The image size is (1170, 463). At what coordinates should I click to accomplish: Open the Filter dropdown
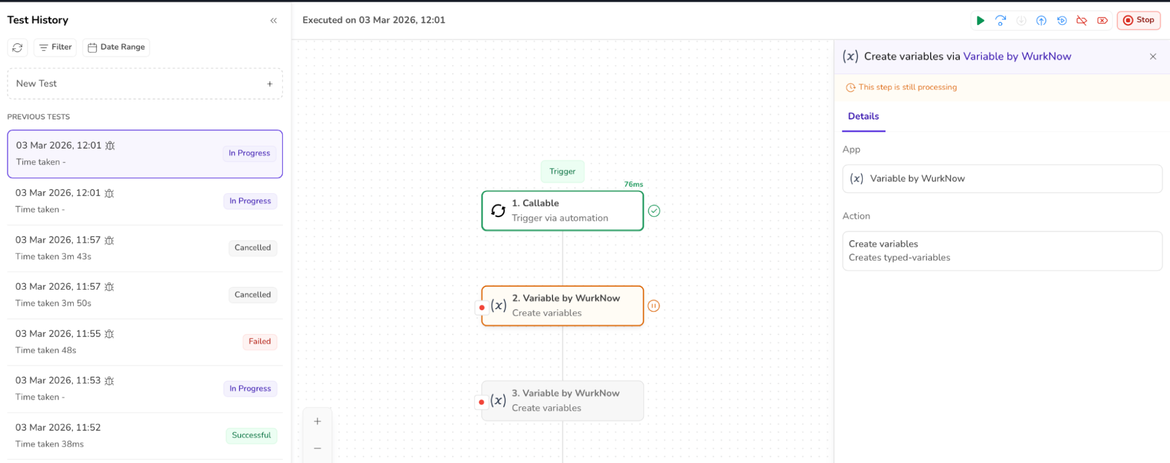[x=56, y=47]
